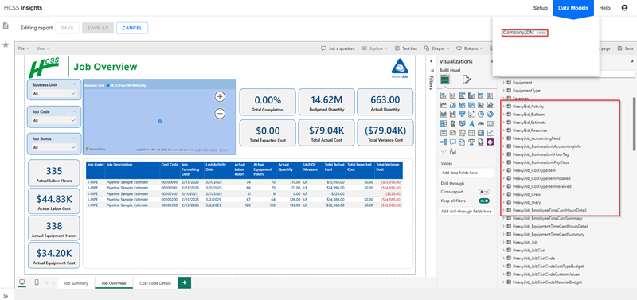Screen dimensions: 637x300
Task: Select the Format visual icon
Action: [x=467, y=79]
